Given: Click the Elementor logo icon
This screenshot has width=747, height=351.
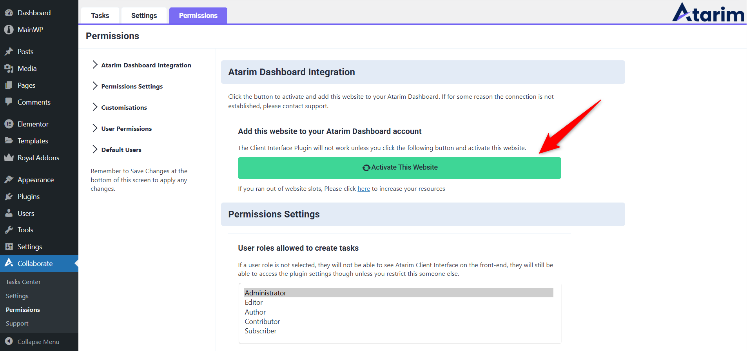Looking at the screenshot, I should point(9,124).
